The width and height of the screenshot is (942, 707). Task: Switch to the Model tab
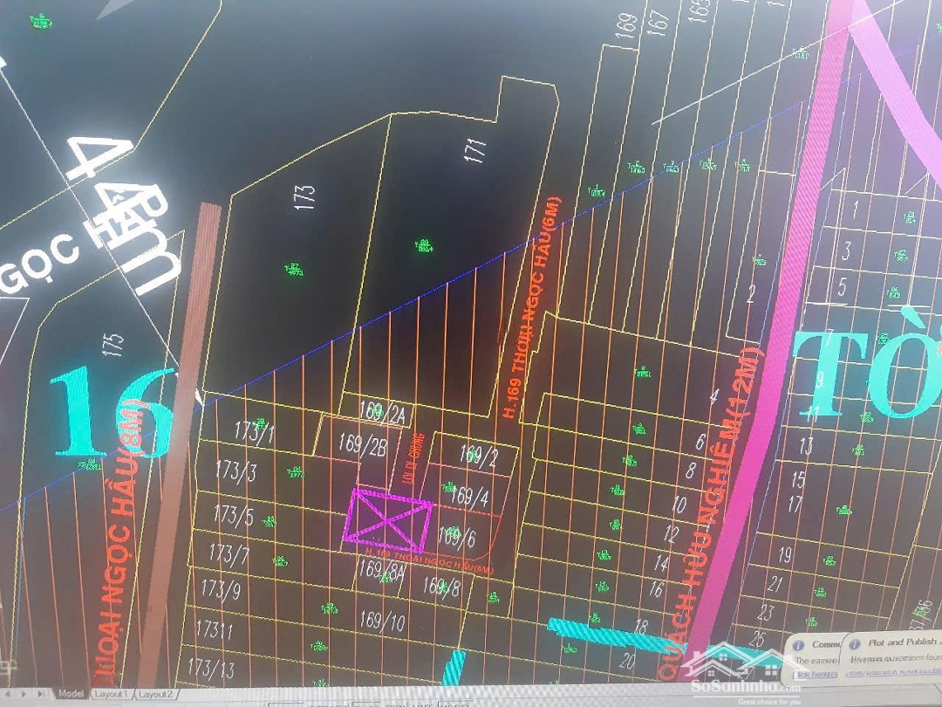pos(72,693)
